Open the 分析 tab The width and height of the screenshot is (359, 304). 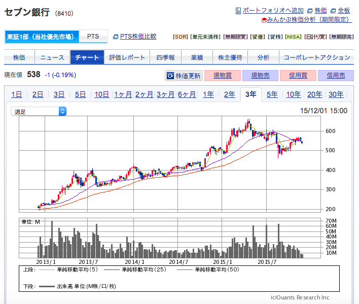(263, 57)
